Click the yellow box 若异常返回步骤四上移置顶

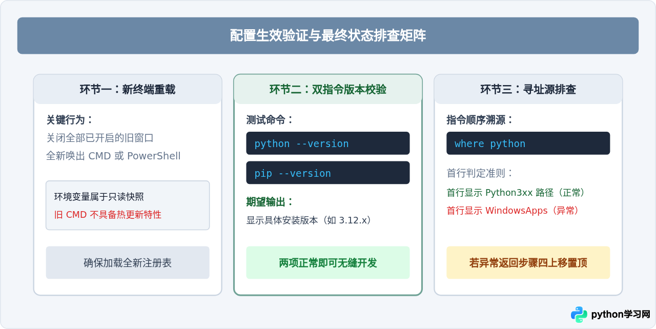(x=528, y=263)
